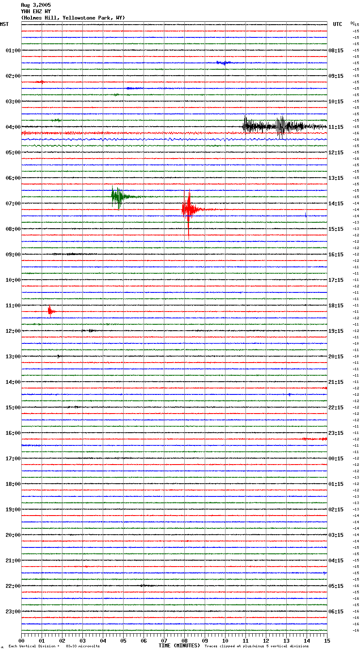
Task: Click the Holmes Hill, Yellowstone Park location title
Action: 73,18
